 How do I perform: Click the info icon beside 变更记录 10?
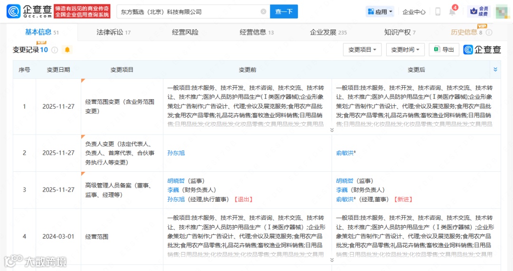click(x=55, y=50)
